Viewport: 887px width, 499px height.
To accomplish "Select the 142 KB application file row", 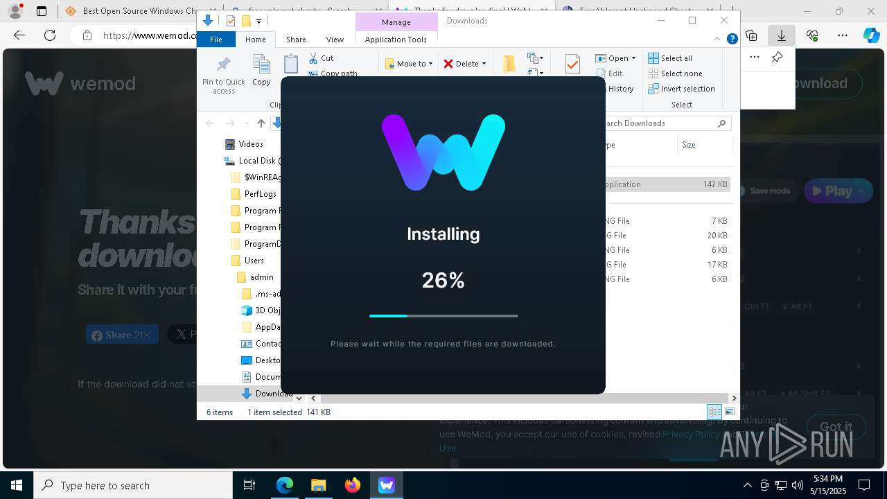I will (667, 184).
